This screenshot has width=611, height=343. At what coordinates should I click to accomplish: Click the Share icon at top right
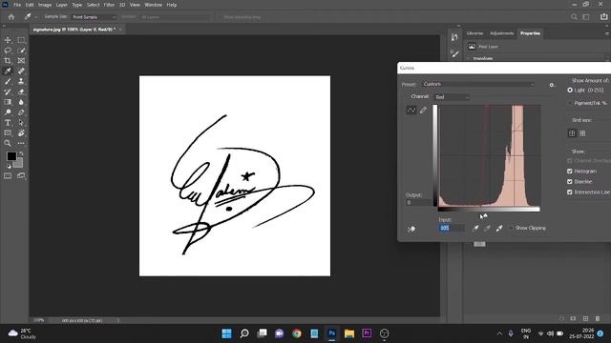(603, 17)
